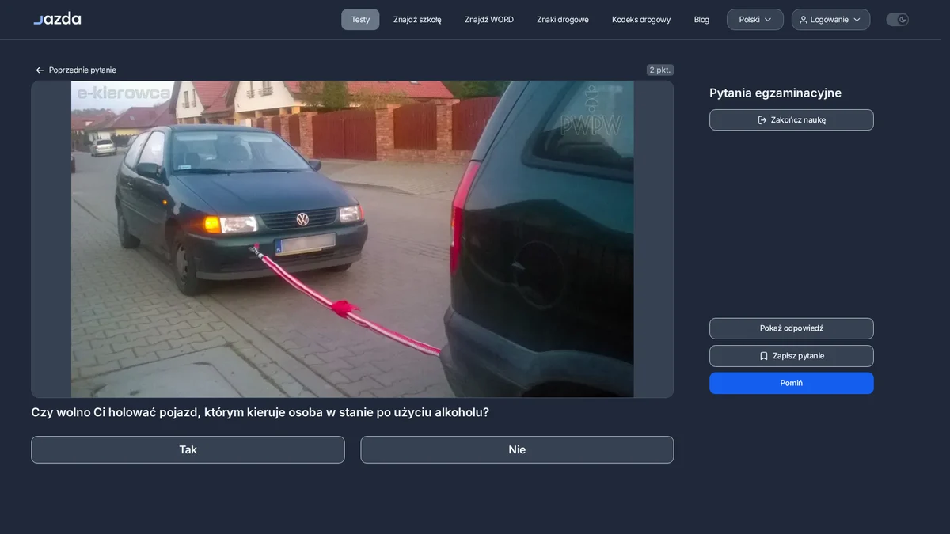Open Znaki drogowe section
The height and width of the screenshot is (534, 950).
click(x=563, y=20)
